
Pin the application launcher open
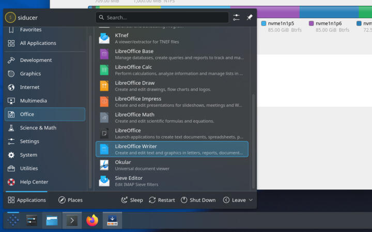click(250, 18)
